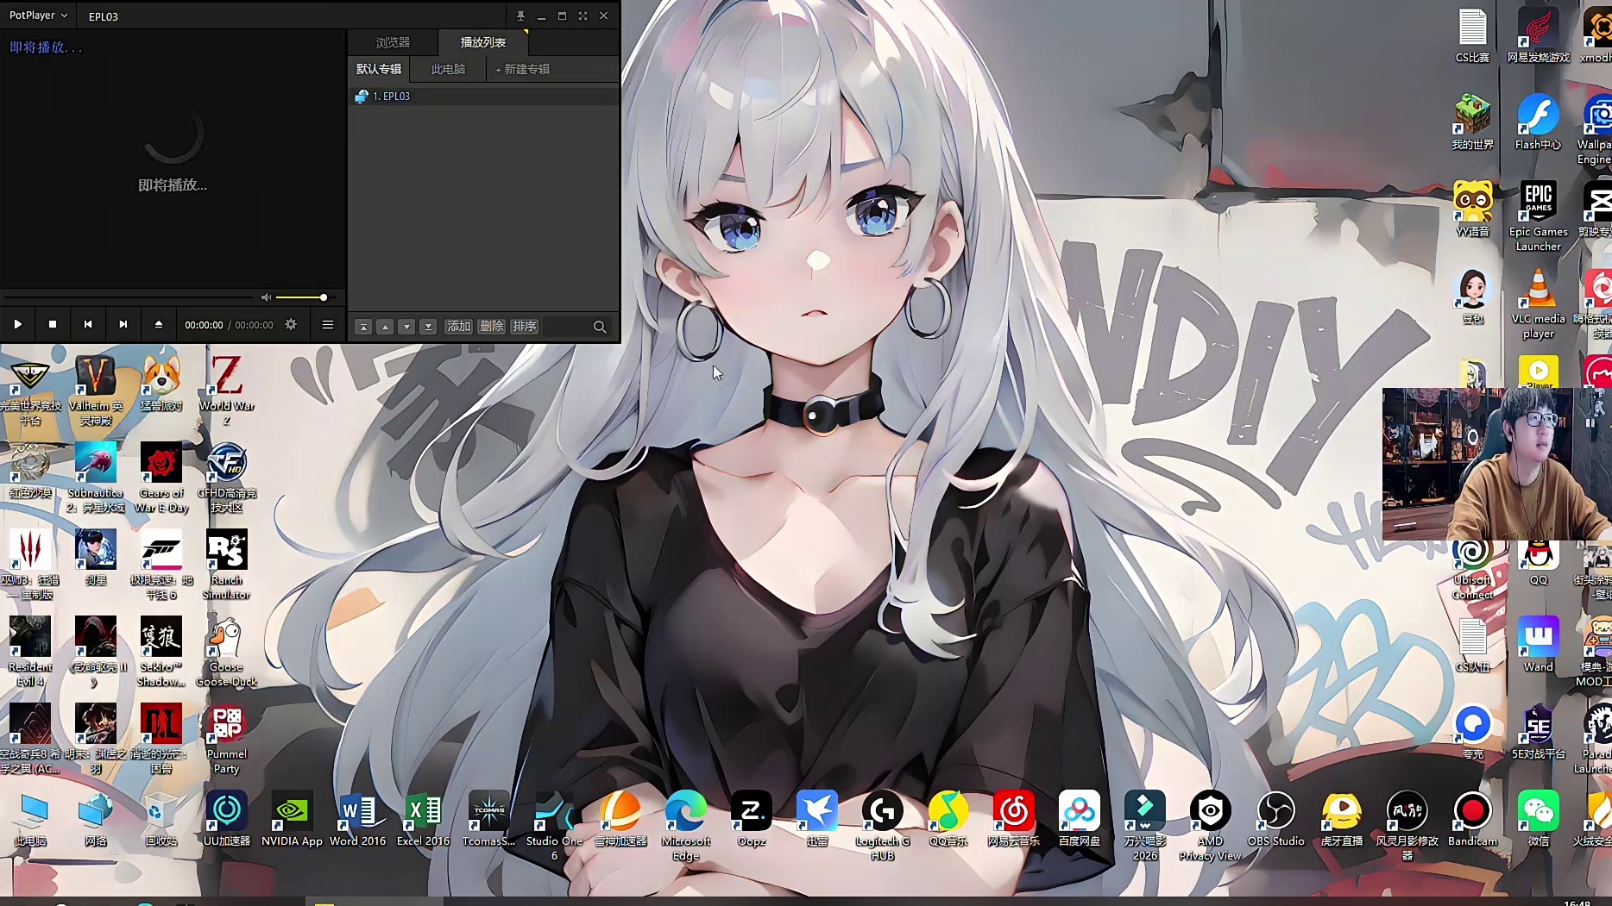Click the Play button in PotPlayer
This screenshot has width=1612, height=906.
click(17, 324)
